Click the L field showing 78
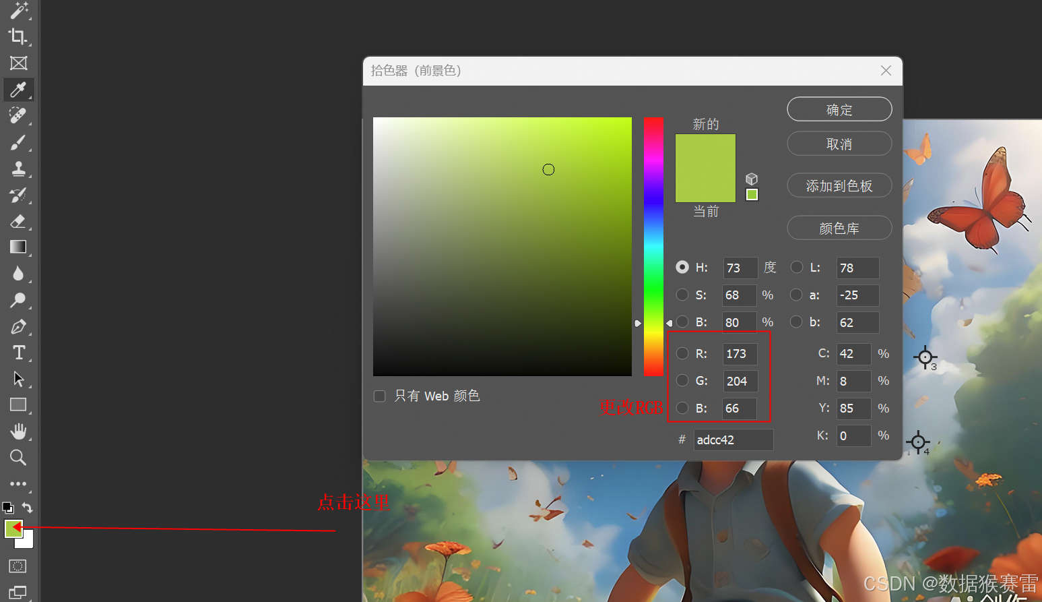1042x602 pixels. tap(857, 268)
